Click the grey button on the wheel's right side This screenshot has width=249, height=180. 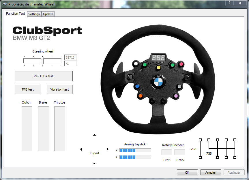coord(179,87)
